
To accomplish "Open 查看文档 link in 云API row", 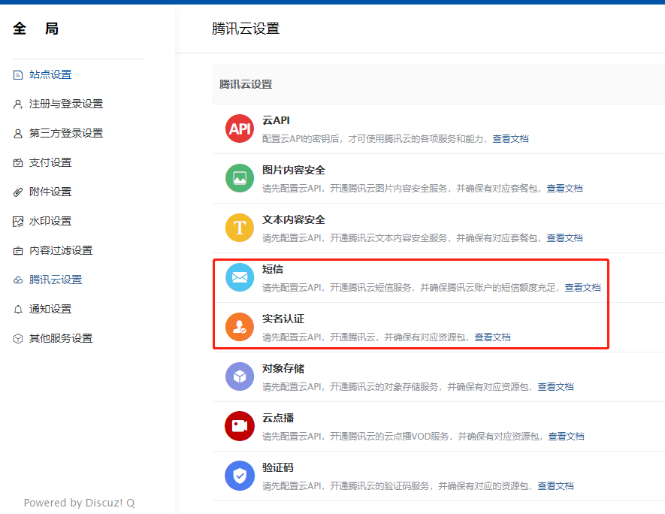I will coord(510,139).
